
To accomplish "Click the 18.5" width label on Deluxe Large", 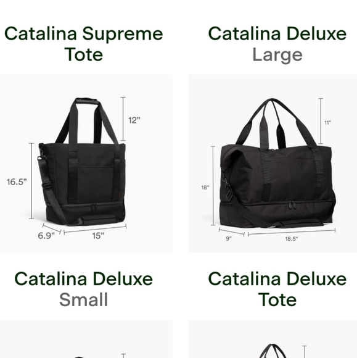I will 291,239.
